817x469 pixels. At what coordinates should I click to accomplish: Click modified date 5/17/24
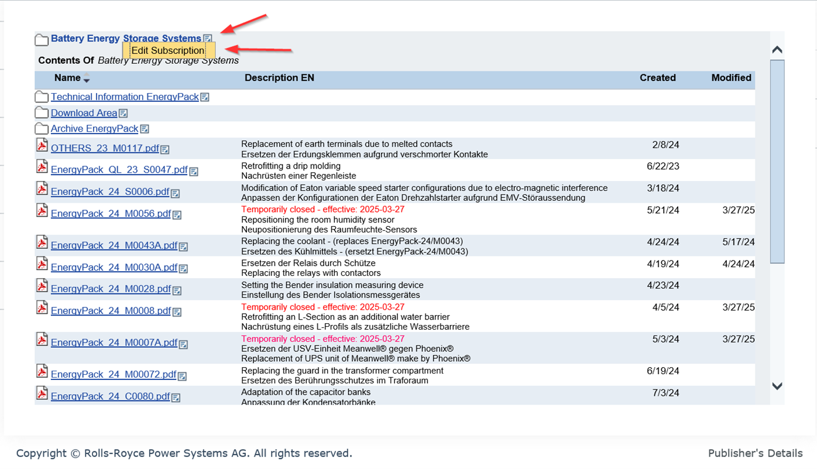(739, 242)
